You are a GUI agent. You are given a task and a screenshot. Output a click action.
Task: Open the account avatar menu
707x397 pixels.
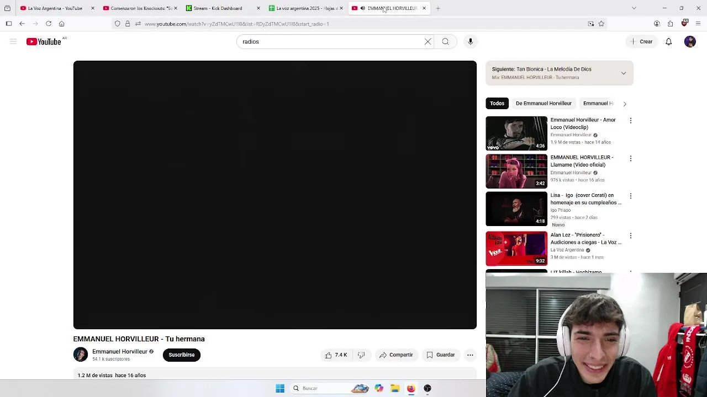pos(690,41)
